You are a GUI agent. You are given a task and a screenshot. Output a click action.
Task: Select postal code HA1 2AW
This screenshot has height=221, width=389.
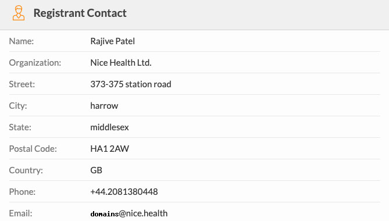[110, 149]
